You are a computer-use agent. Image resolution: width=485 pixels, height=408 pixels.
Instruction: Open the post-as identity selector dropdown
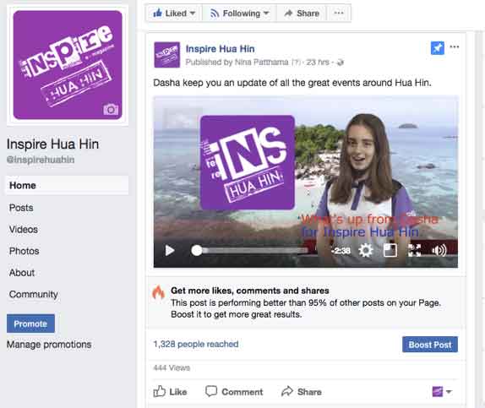coord(442,392)
